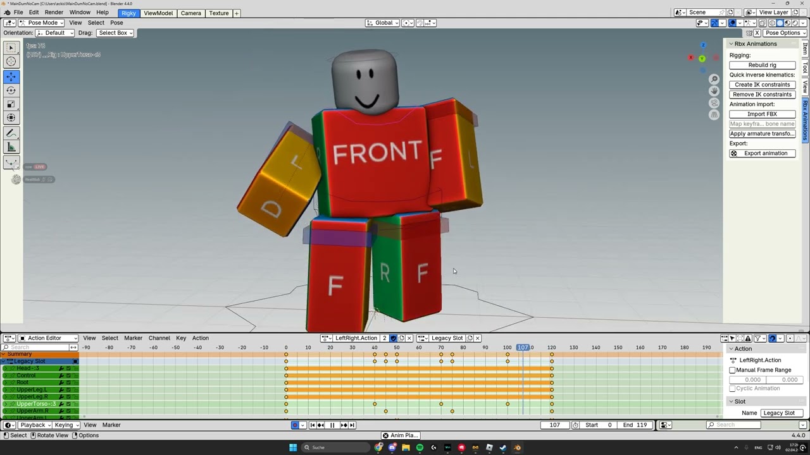Toggle mute checkbox for Head channel

point(68,368)
